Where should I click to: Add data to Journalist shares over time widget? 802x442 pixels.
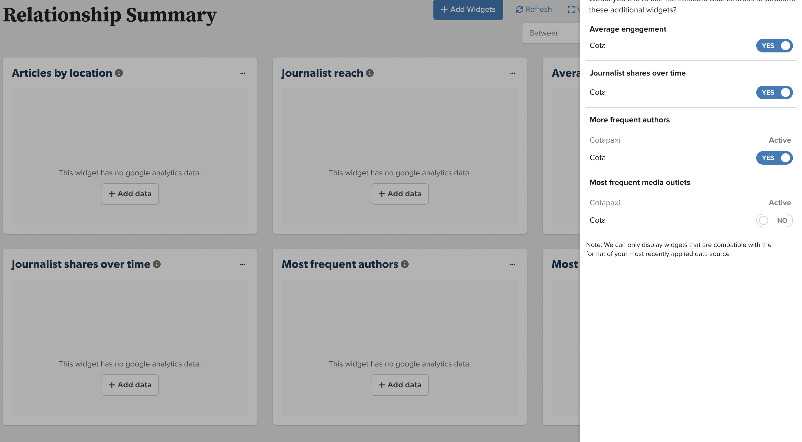point(130,385)
